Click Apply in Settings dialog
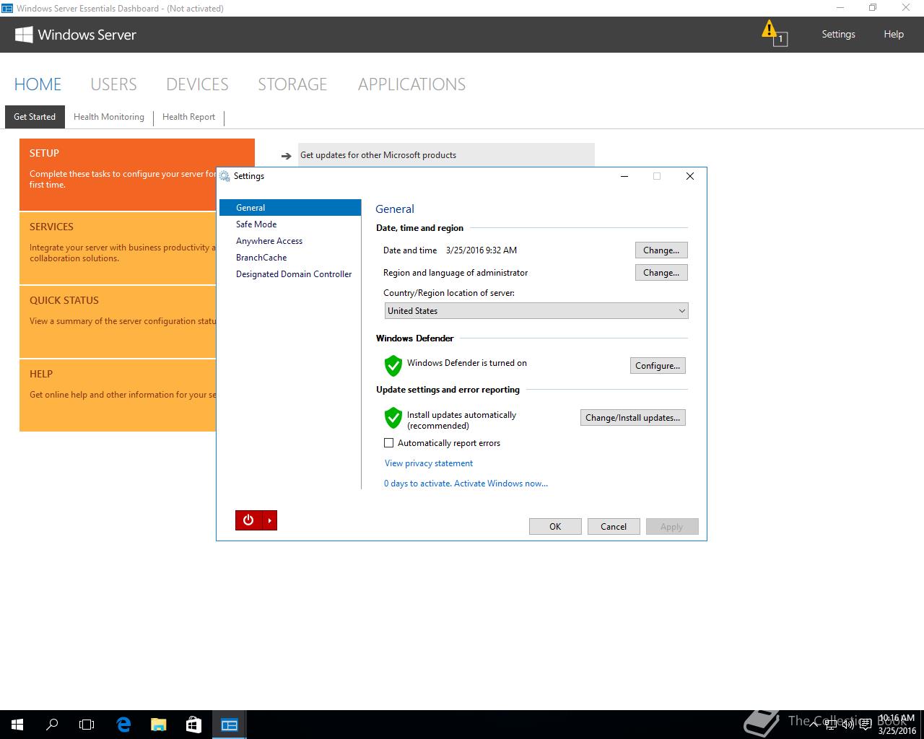Image resolution: width=924 pixels, height=739 pixels. 672,527
